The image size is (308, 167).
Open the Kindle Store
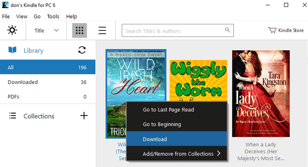(x=286, y=30)
